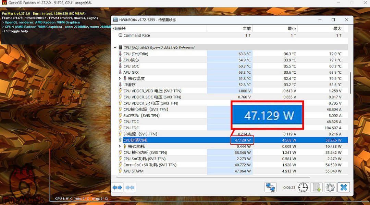Image resolution: width=370 pixels, height=205 pixels.
Task: Expand the 核心功耗 tree row
Action: pyautogui.click(x=120, y=146)
